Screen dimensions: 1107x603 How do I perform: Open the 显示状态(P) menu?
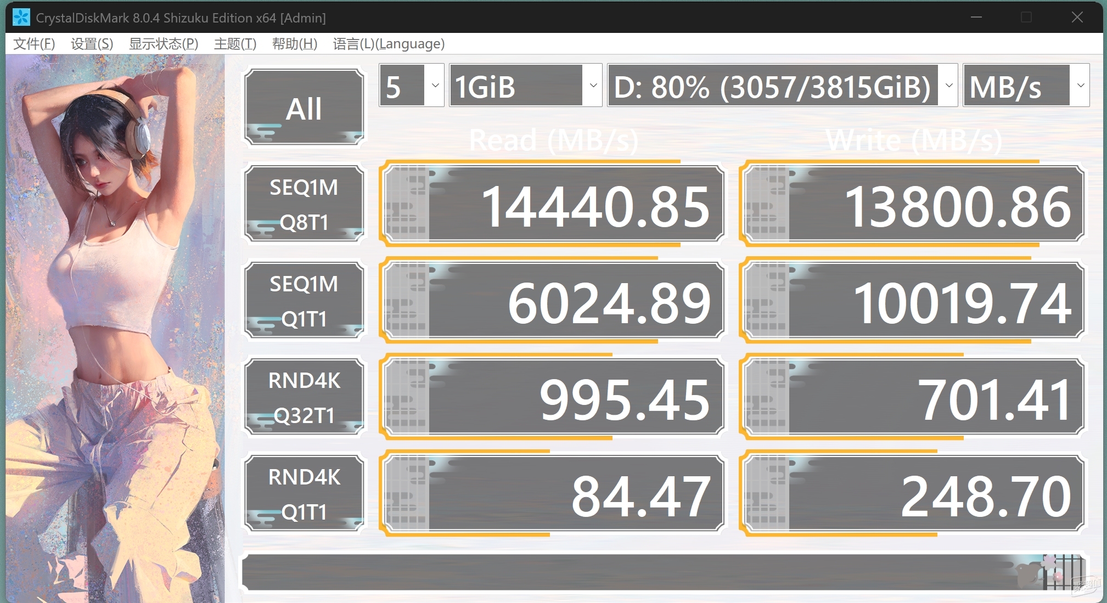click(164, 44)
